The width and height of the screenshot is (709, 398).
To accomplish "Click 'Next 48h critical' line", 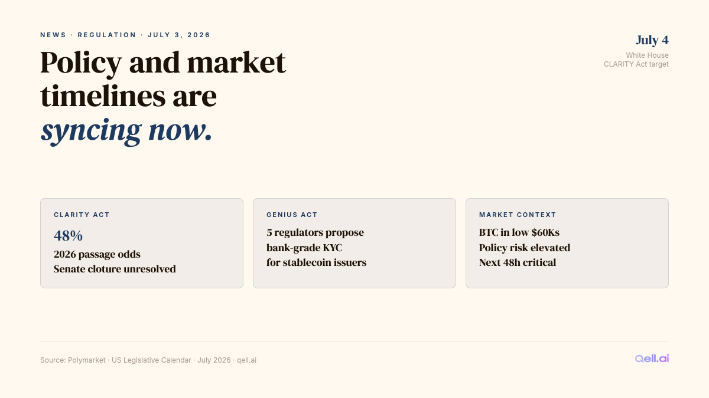I will tap(518, 262).
